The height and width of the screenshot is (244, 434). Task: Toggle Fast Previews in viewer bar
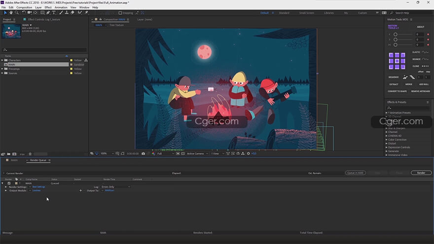pos(233,153)
